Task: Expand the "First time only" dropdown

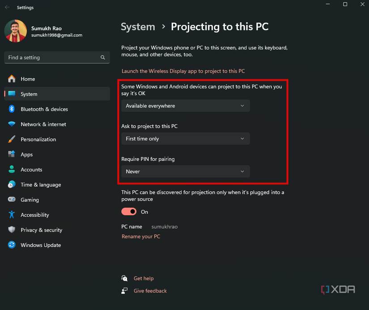Action: click(185, 138)
